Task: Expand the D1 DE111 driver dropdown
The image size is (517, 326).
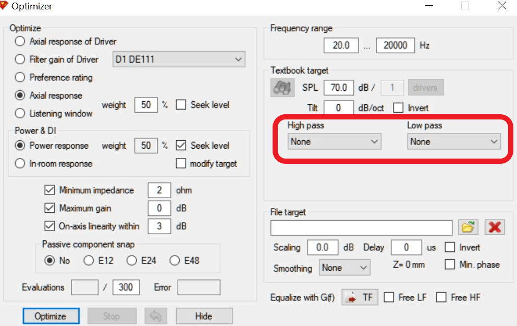Action: [x=179, y=59]
